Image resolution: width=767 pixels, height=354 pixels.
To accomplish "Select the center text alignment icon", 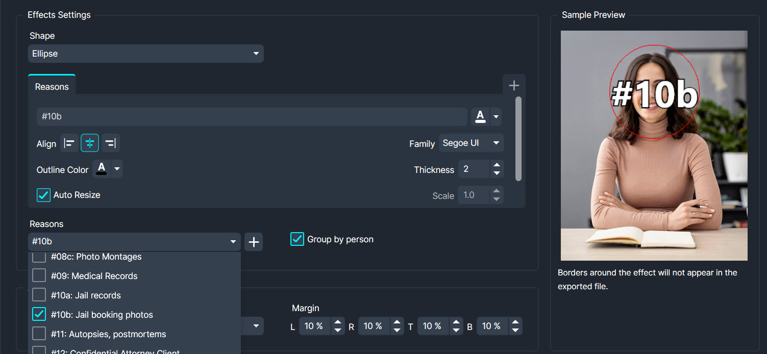I will [90, 143].
